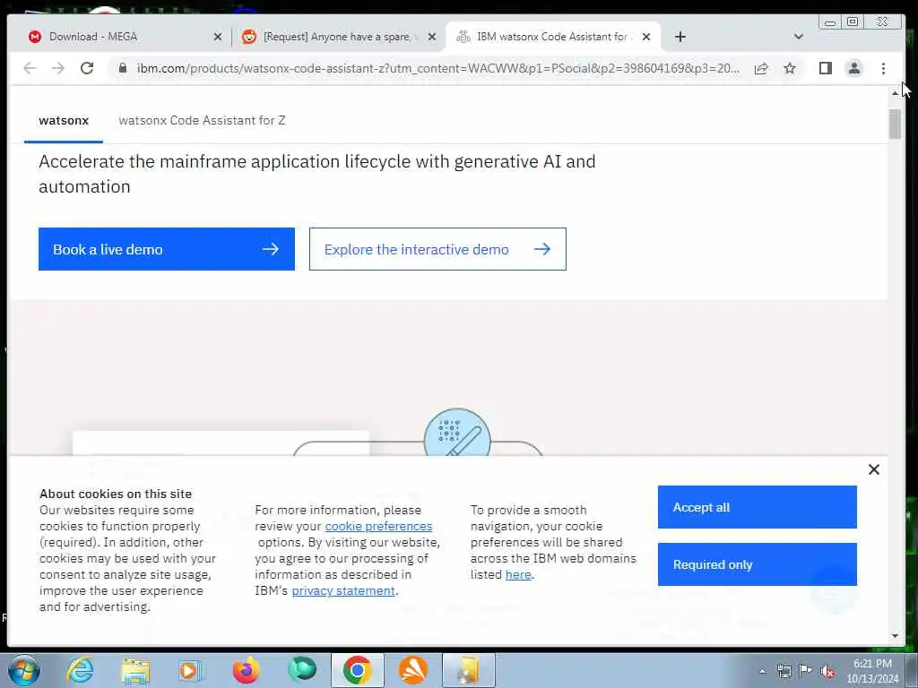
Task: Select the watsonx navigation tab
Action: click(x=64, y=121)
